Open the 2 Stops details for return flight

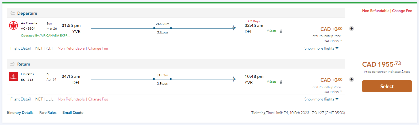[x=162, y=83]
